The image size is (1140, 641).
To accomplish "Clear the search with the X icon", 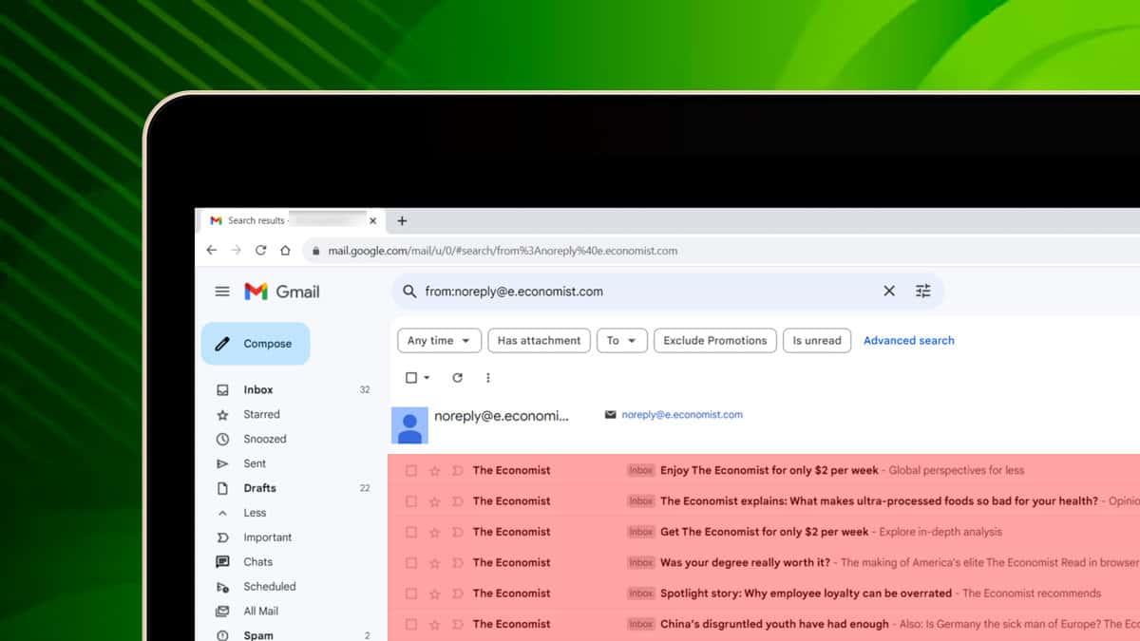I will tap(889, 292).
